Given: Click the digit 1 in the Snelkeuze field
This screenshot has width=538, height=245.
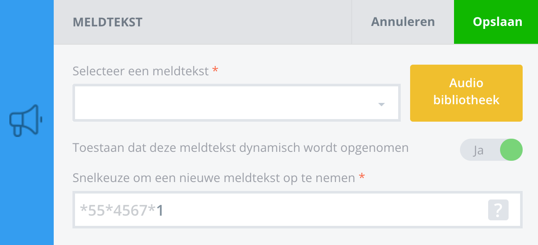Looking at the screenshot, I should click(160, 211).
